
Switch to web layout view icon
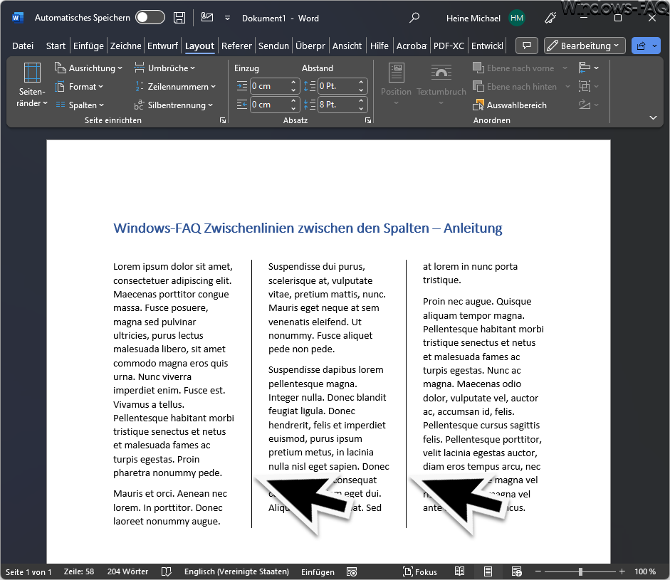tap(517, 571)
